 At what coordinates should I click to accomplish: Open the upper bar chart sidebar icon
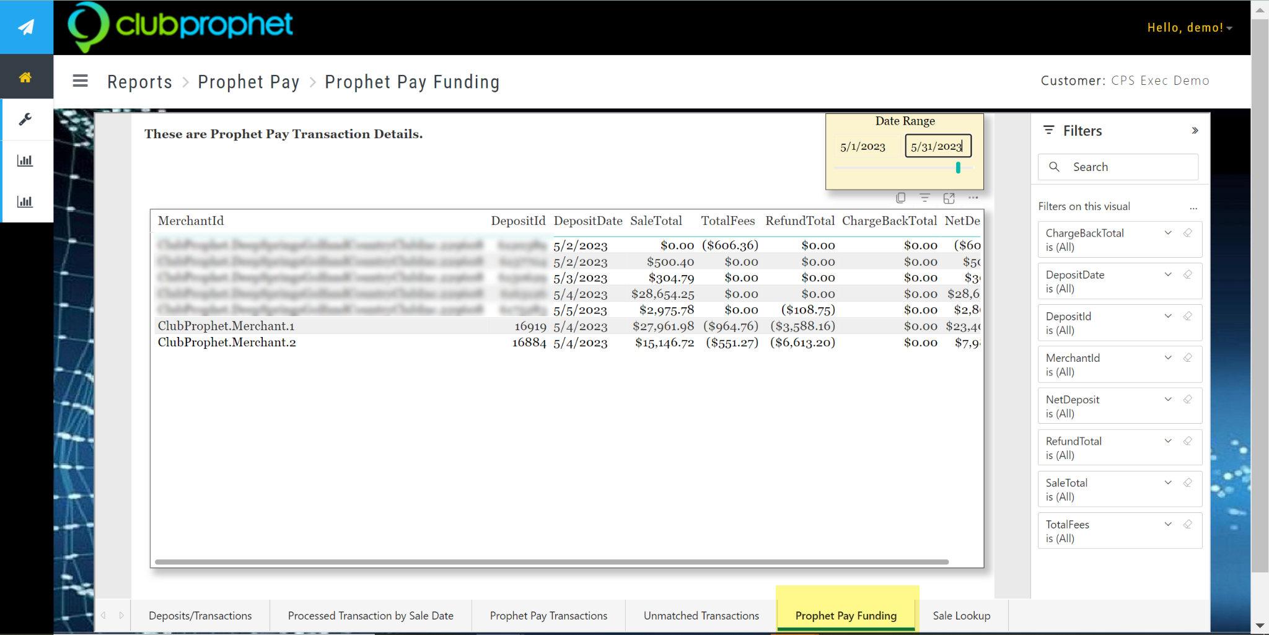pos(25,160)
